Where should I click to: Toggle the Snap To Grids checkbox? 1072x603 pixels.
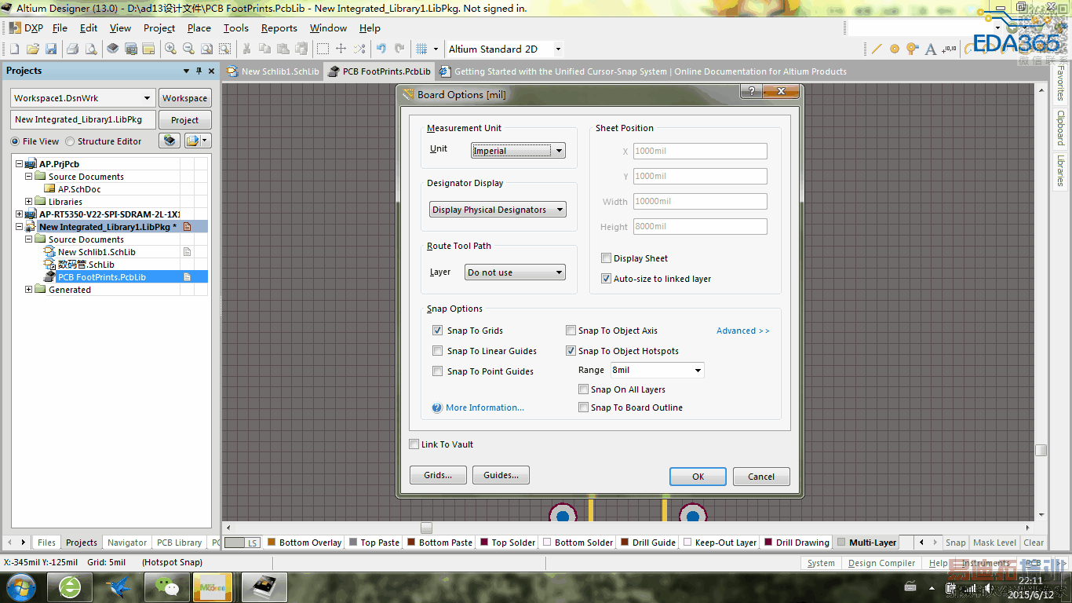[x=438, y=331]
